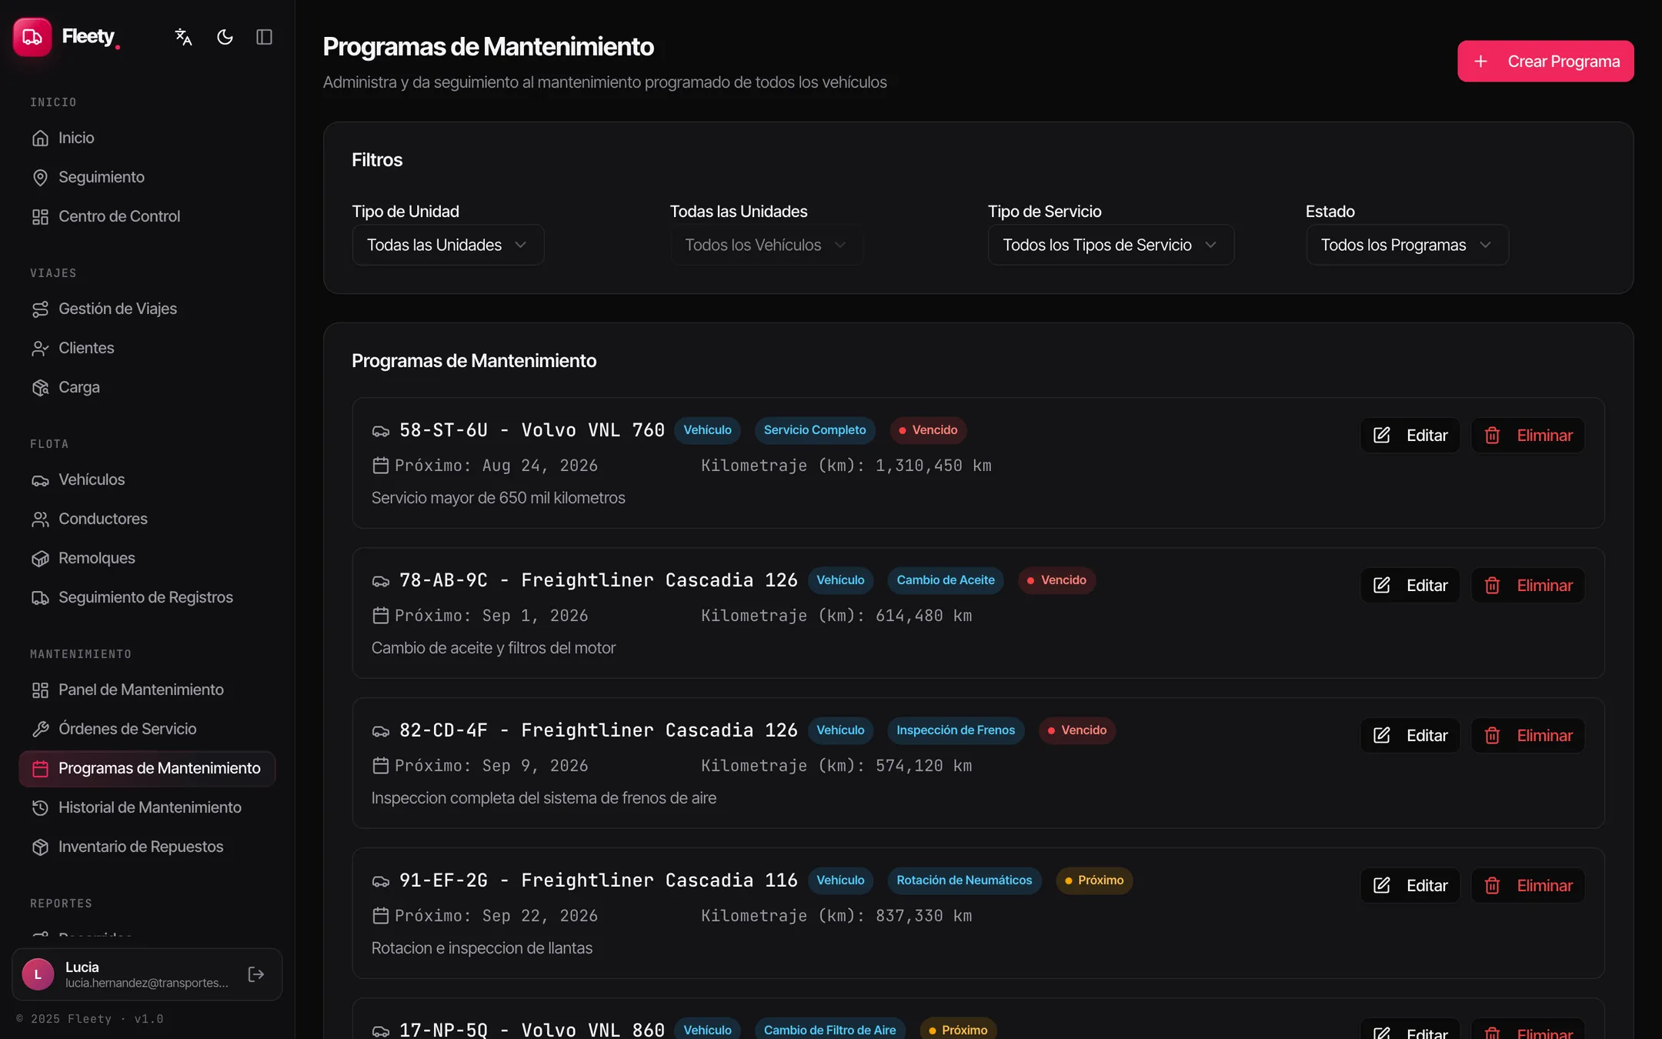Viewport: 1662px width, 1039px height.
Task: Click the Vencido badge on 78-AB-9C
Action: click(1056, 580)
